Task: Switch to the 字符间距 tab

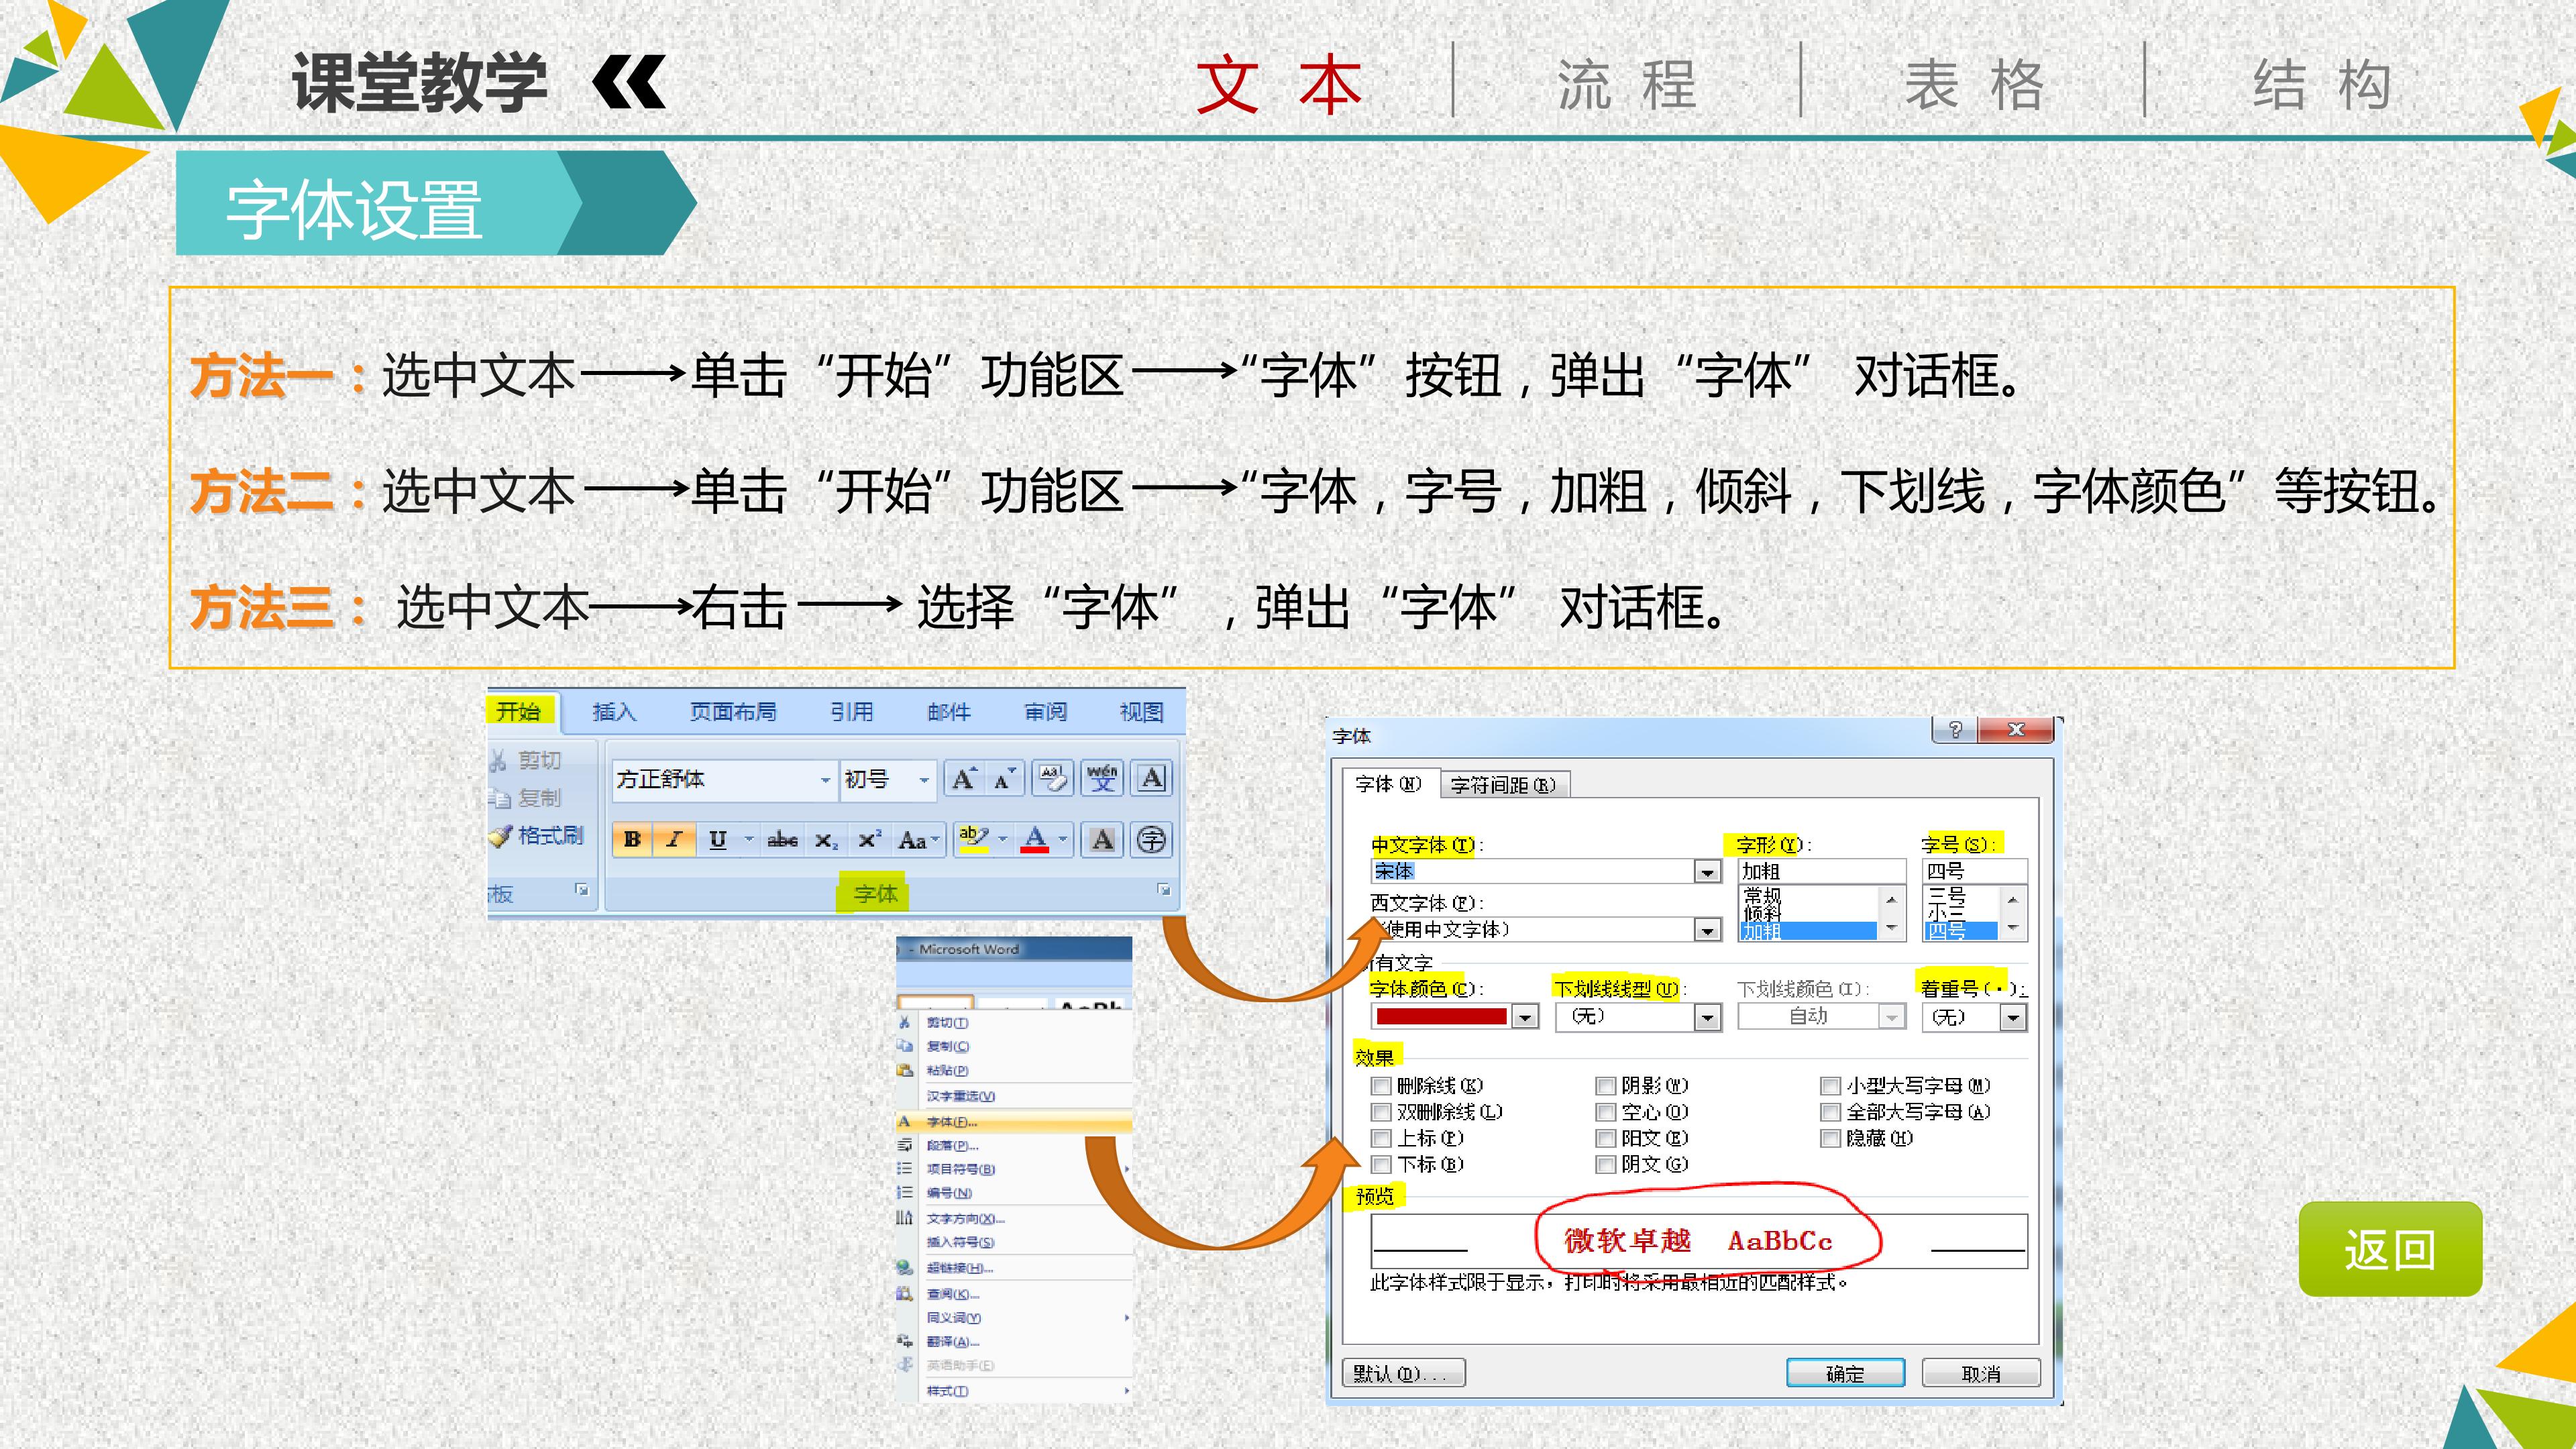Action: tap(1504, 785)
